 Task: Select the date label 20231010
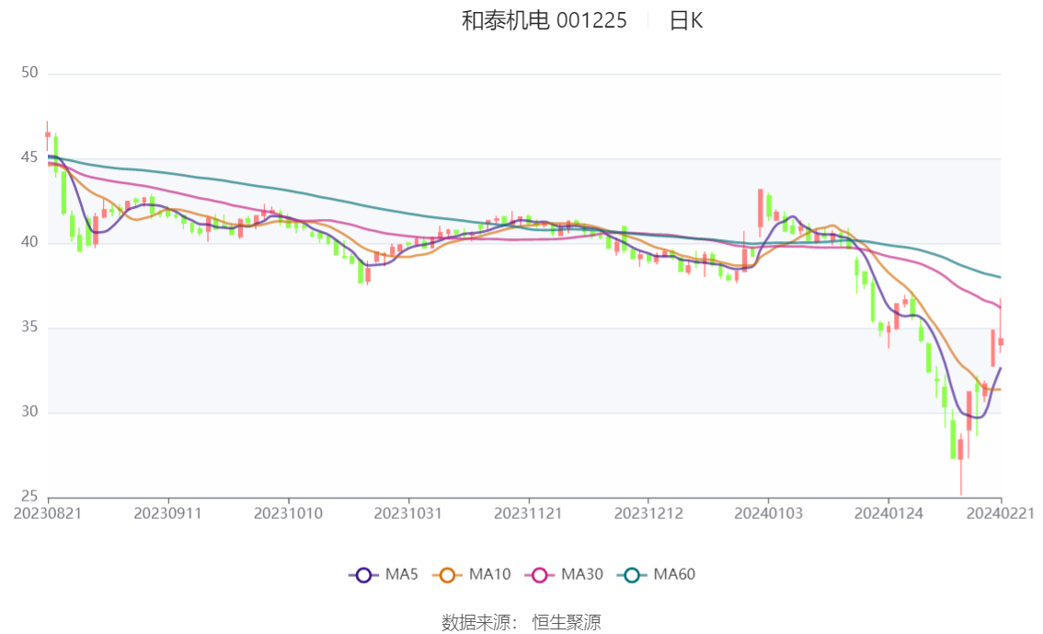click(288, 513)
